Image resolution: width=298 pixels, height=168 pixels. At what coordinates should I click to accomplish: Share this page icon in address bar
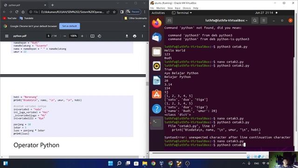coord(108,12)
